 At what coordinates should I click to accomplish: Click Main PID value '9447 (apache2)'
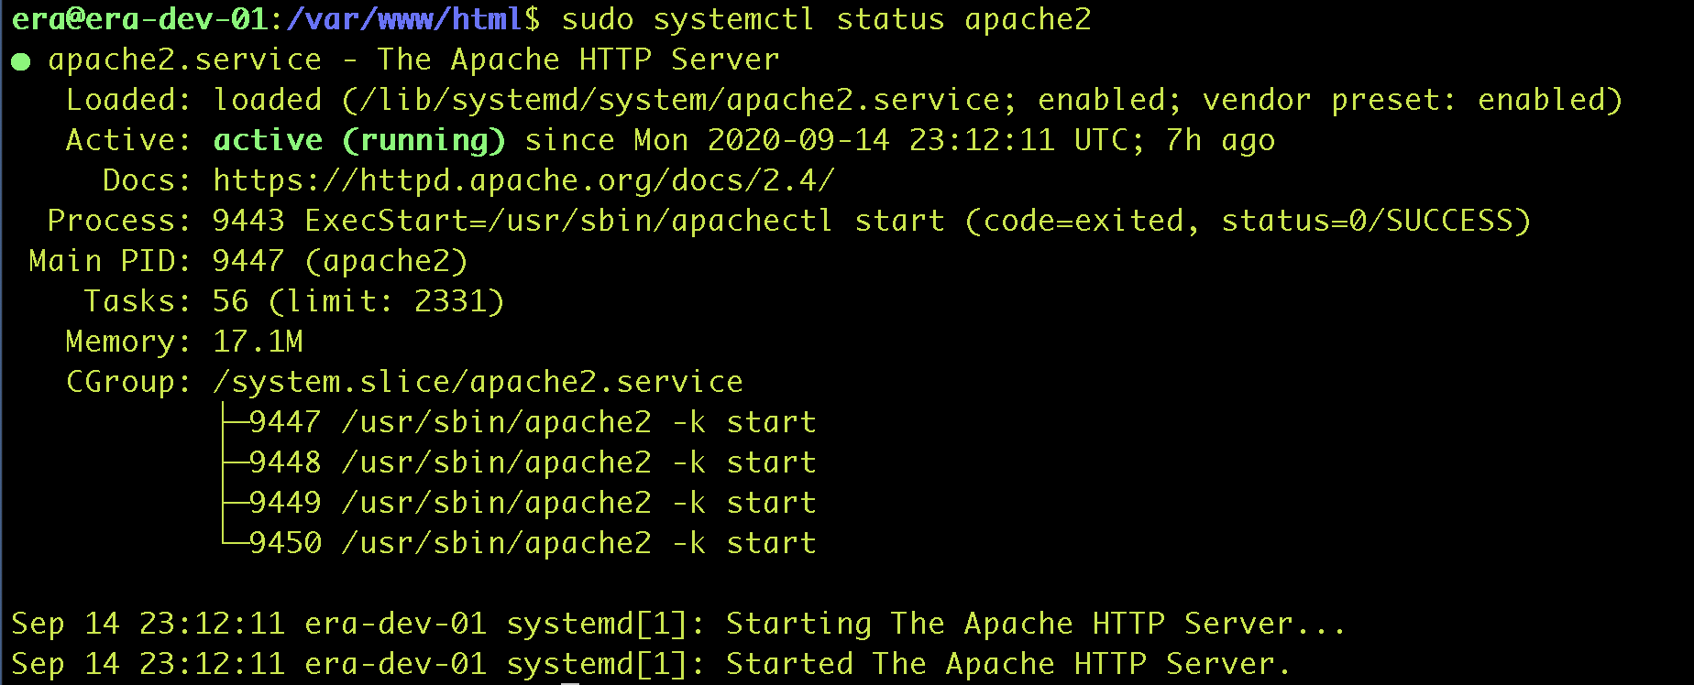pos(340,261)
